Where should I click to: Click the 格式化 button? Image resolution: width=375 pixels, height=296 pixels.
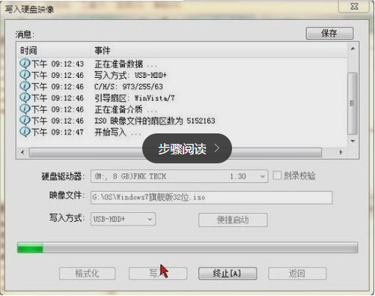88,274
